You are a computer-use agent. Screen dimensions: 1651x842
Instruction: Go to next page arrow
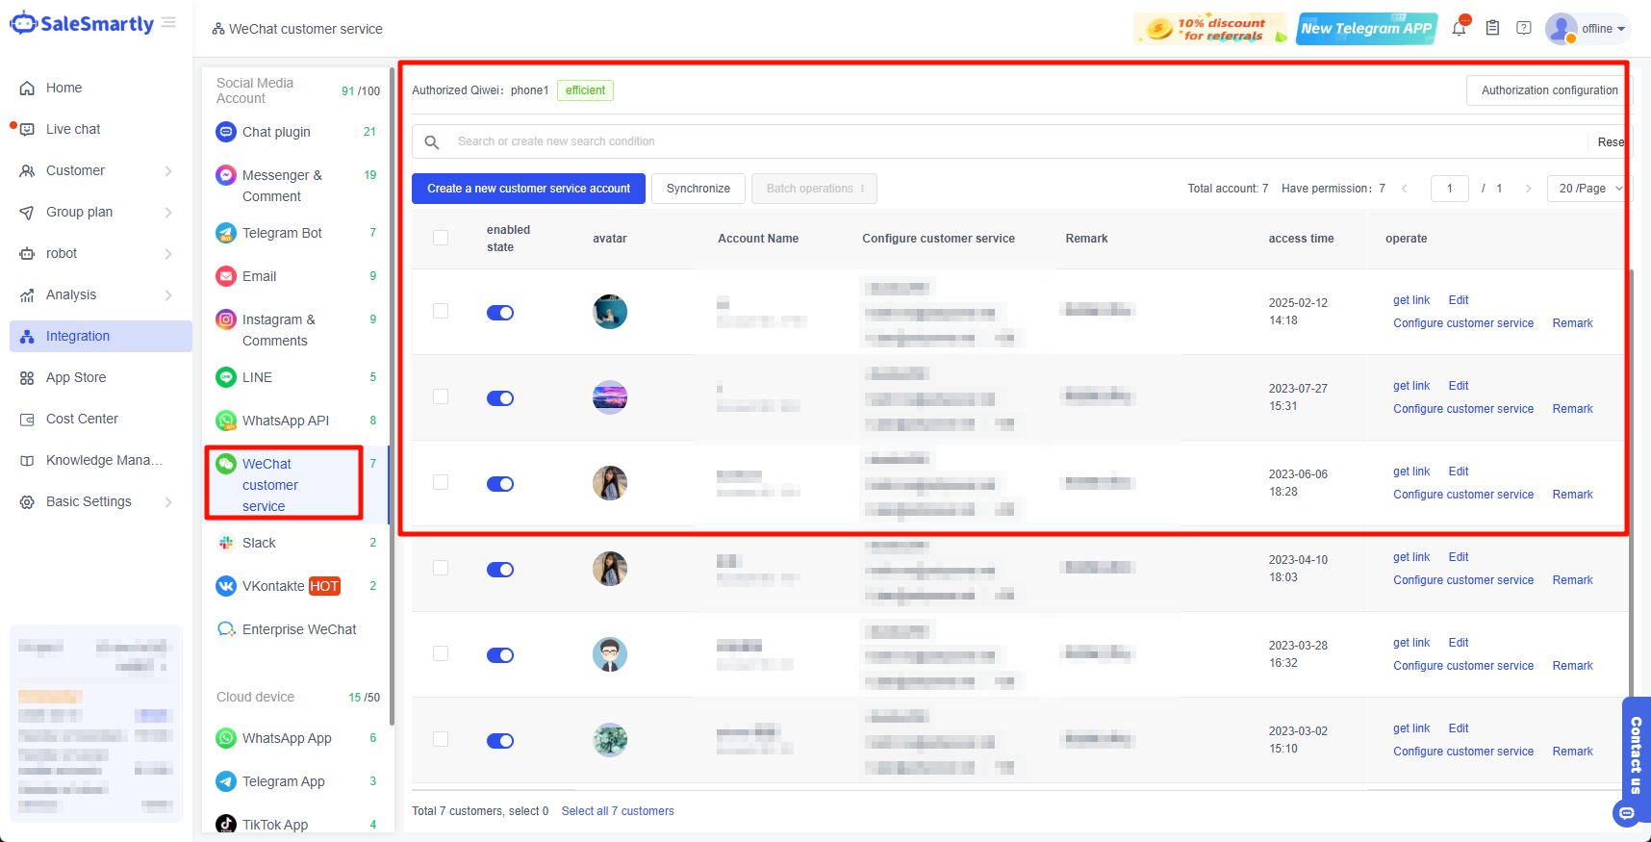coord(1528,189)
